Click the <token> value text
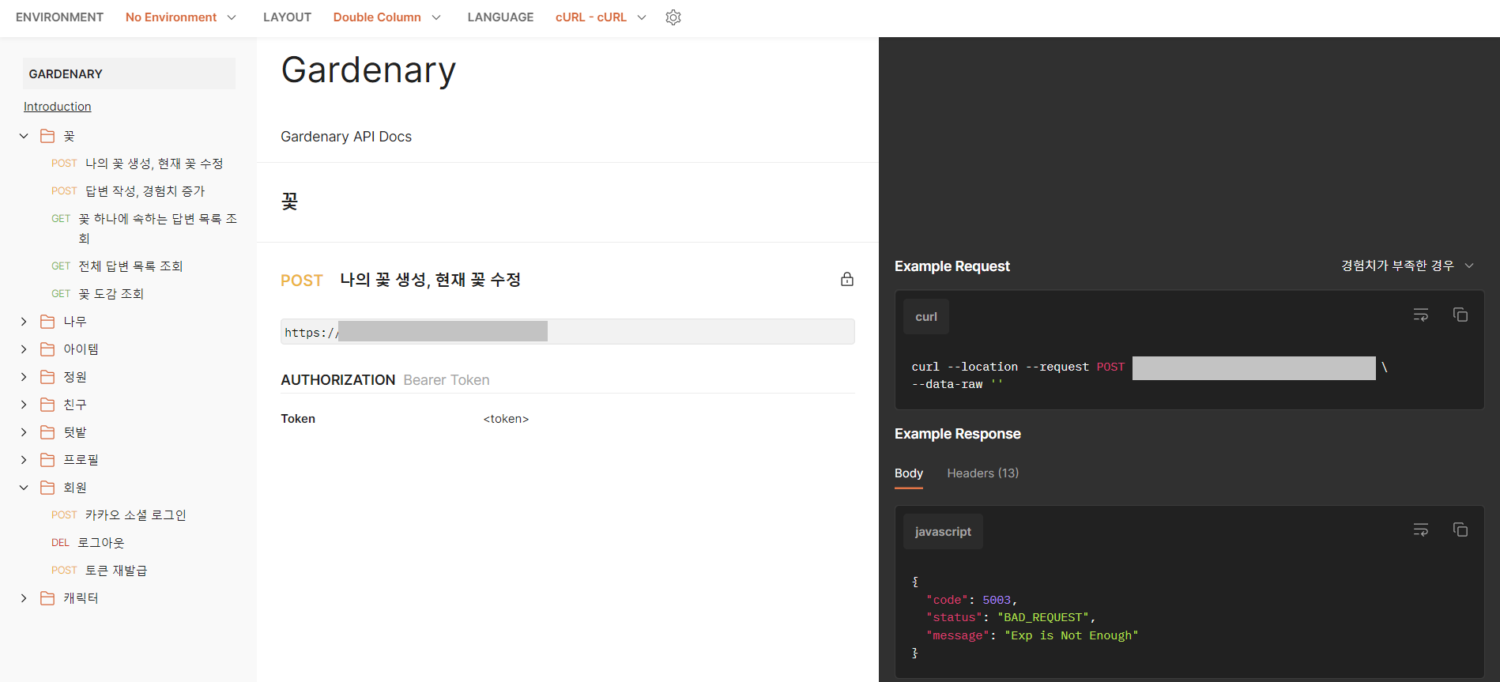 [x=506, y=419]
